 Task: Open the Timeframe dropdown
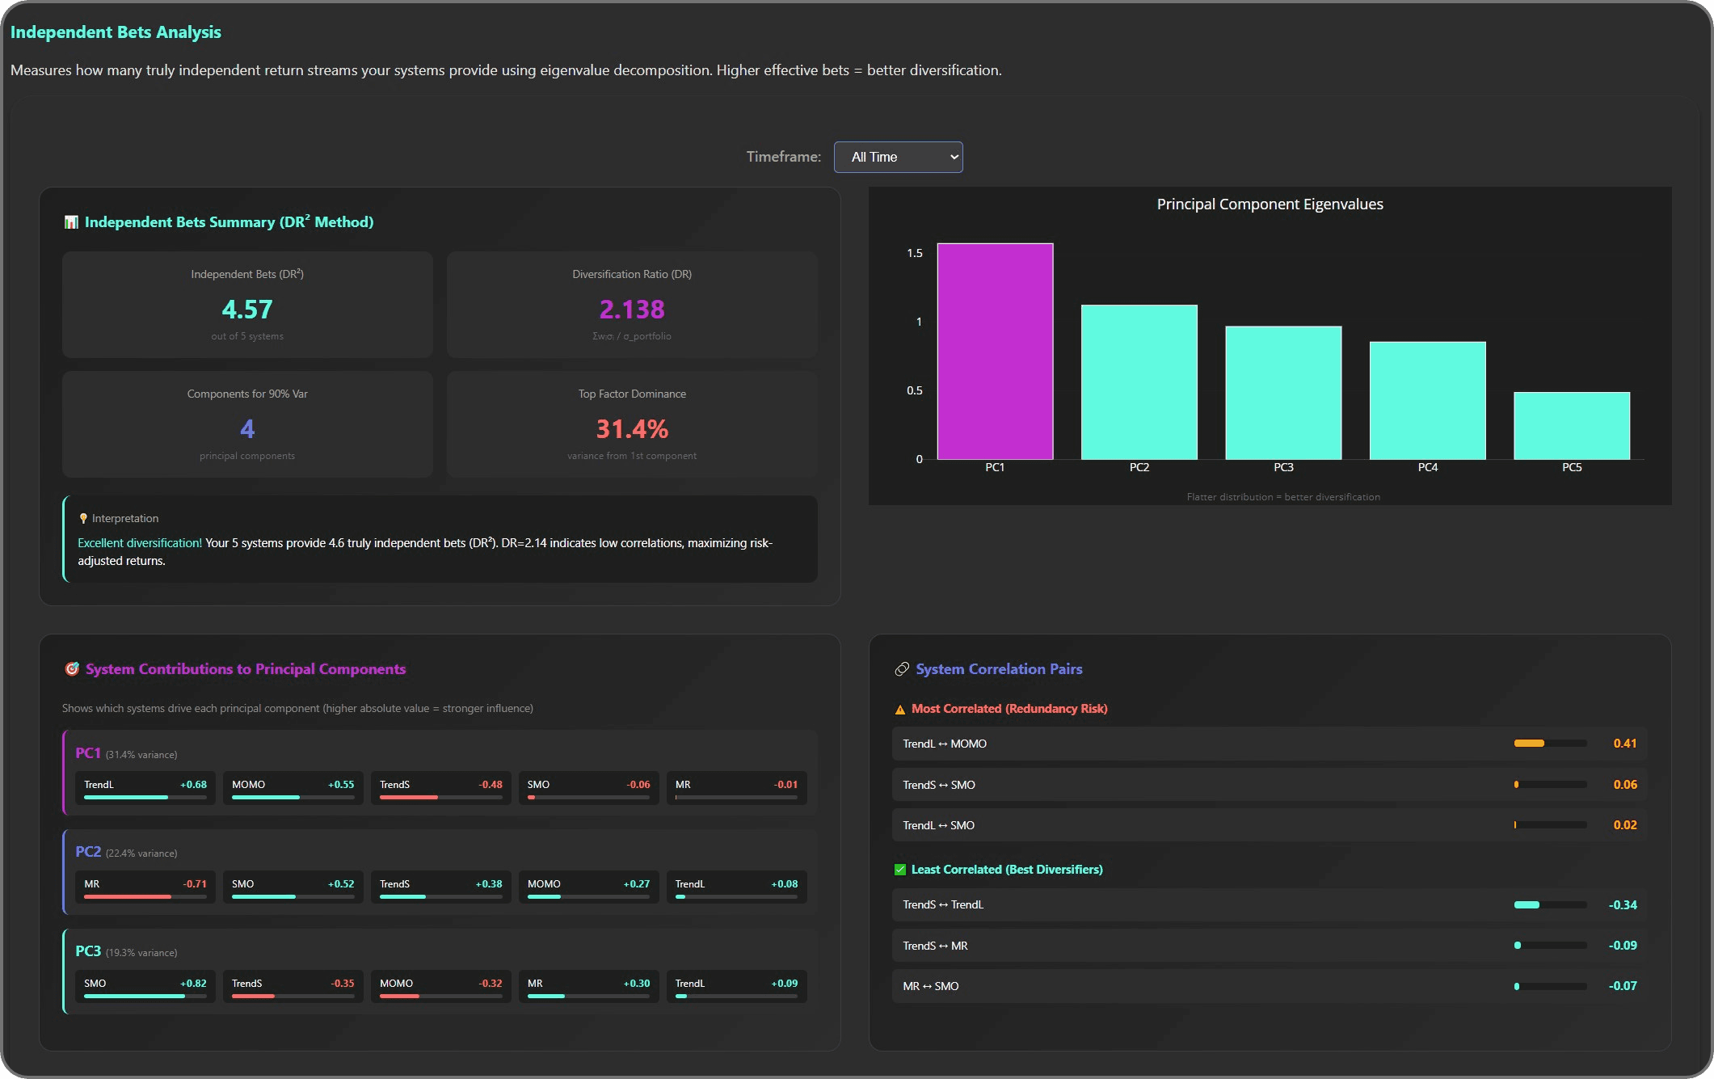coord(898,157)
